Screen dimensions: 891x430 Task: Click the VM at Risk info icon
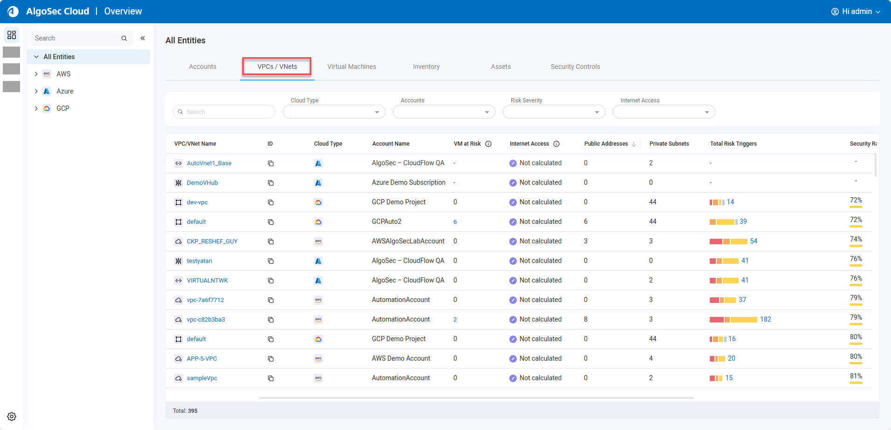click(488, 144)
